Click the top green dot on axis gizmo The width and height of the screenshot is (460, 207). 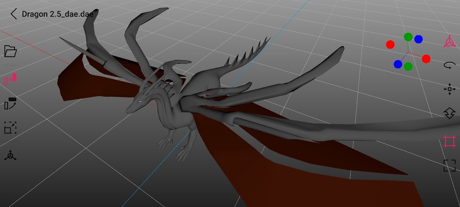click(408, 37)
